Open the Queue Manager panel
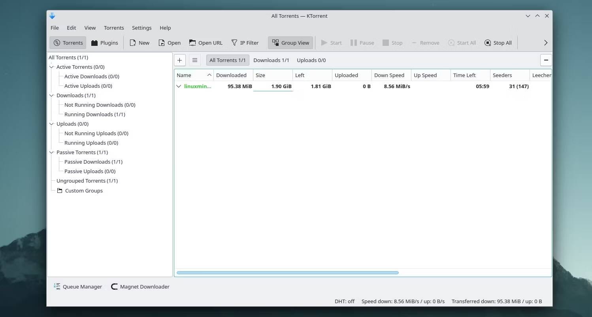Image resolution: width=592 pixels, height=317 pixels. [x=77, y=287]
